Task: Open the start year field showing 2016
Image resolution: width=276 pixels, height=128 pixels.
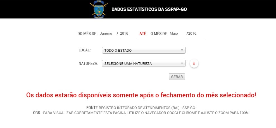Action: [x=128, y=34]
